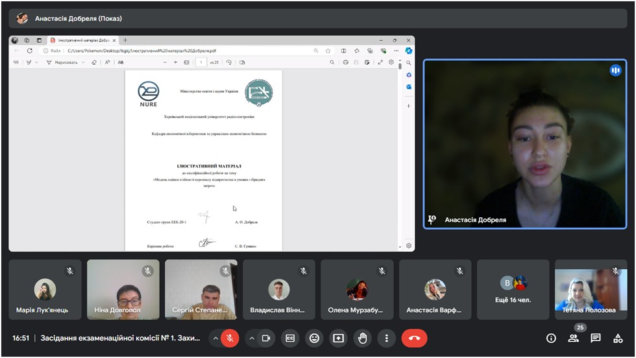The height and width of the screenshot is (358, 636).
Task: Turn on closed captions
Action: [291, 338]
